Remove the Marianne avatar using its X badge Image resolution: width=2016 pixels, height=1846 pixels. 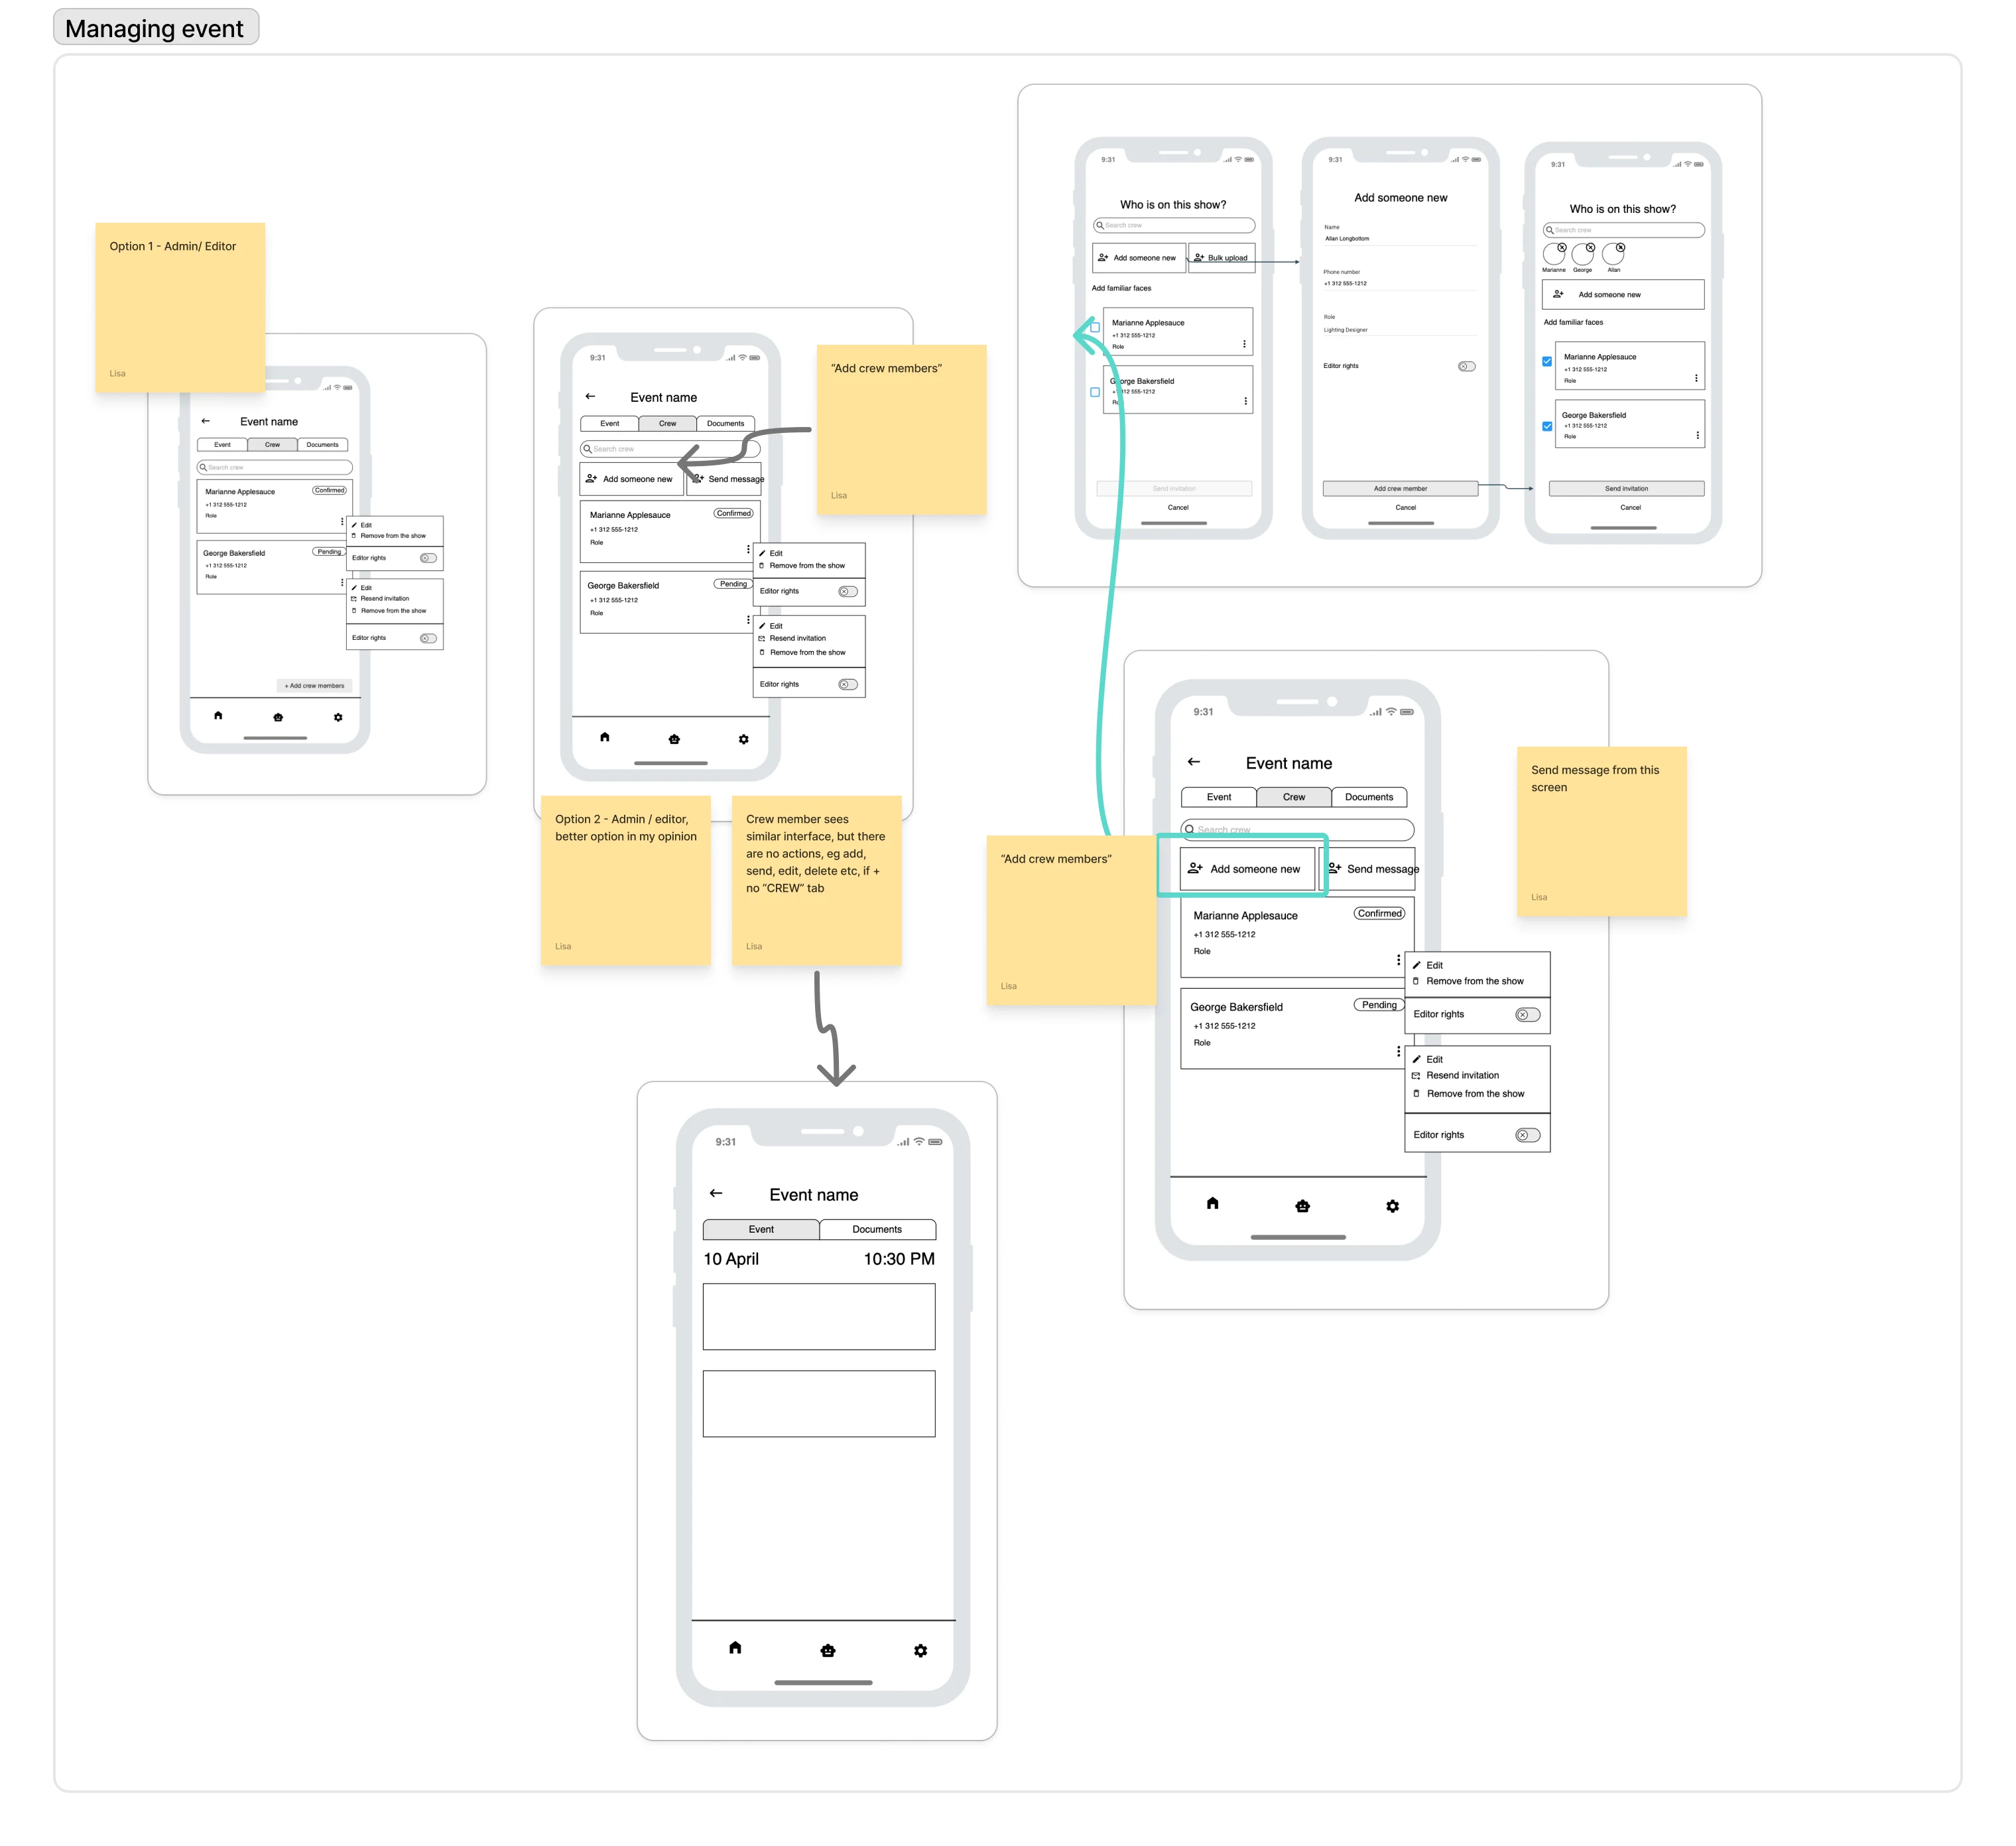point(1561,247)
